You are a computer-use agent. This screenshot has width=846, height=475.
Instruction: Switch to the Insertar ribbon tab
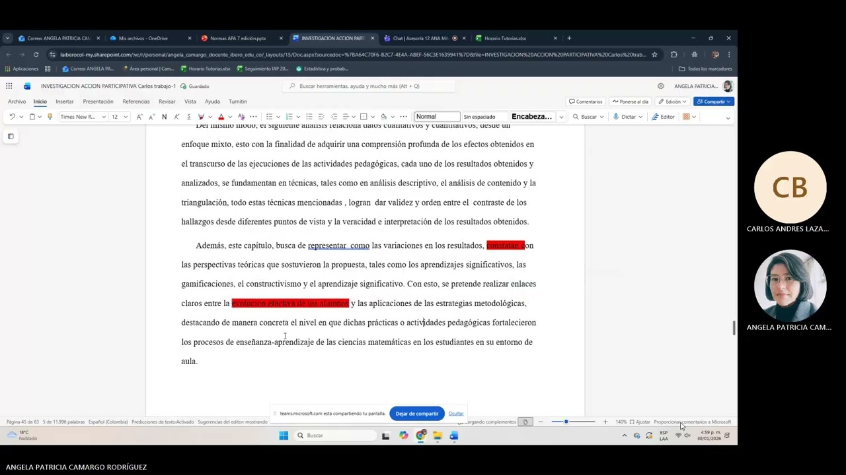click(65, 102)
